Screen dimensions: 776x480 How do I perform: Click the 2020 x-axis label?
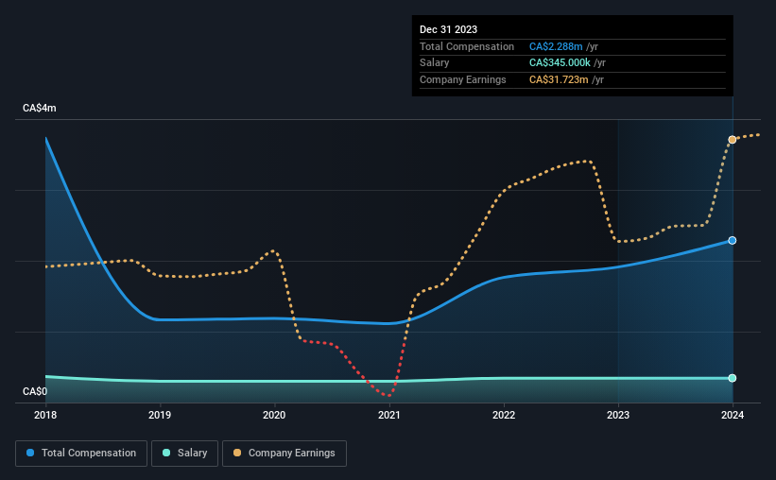(274, 415)
